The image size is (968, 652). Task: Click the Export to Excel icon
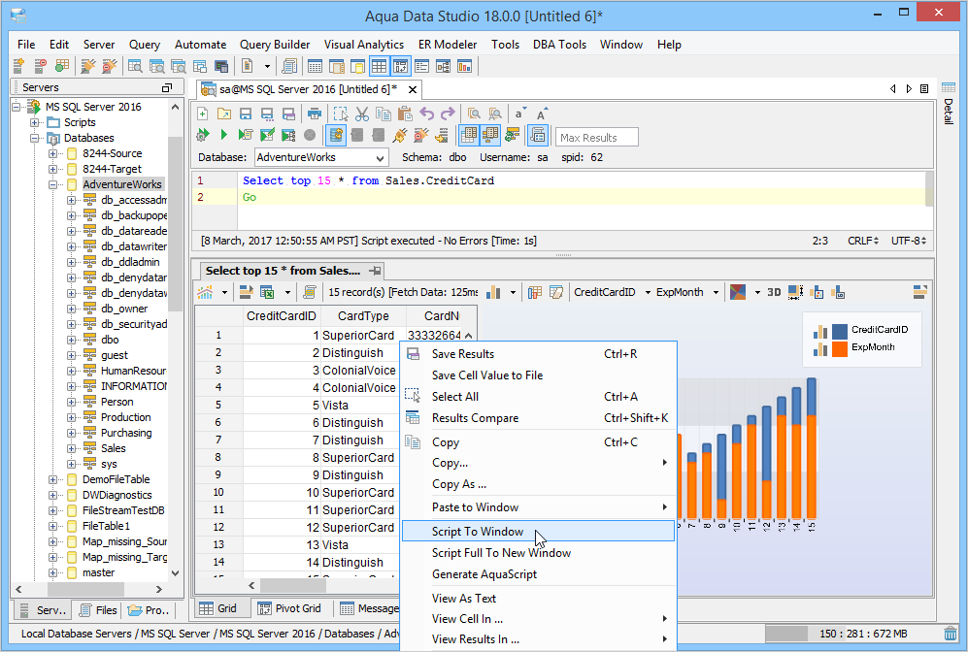[265, 292]
